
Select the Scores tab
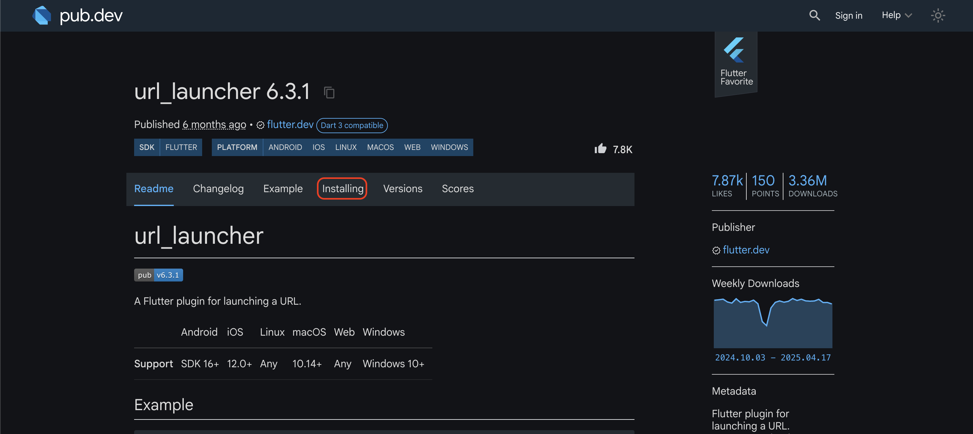(x=457, y=189)
